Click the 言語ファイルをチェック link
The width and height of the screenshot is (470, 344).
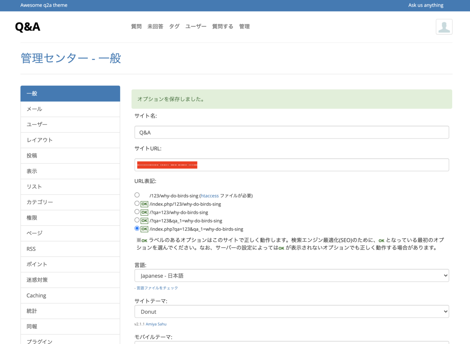[157, 288]
